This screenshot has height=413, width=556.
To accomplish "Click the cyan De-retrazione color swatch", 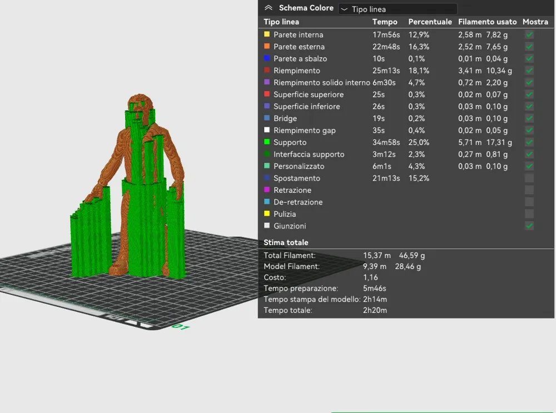I will tap(267, 202).
